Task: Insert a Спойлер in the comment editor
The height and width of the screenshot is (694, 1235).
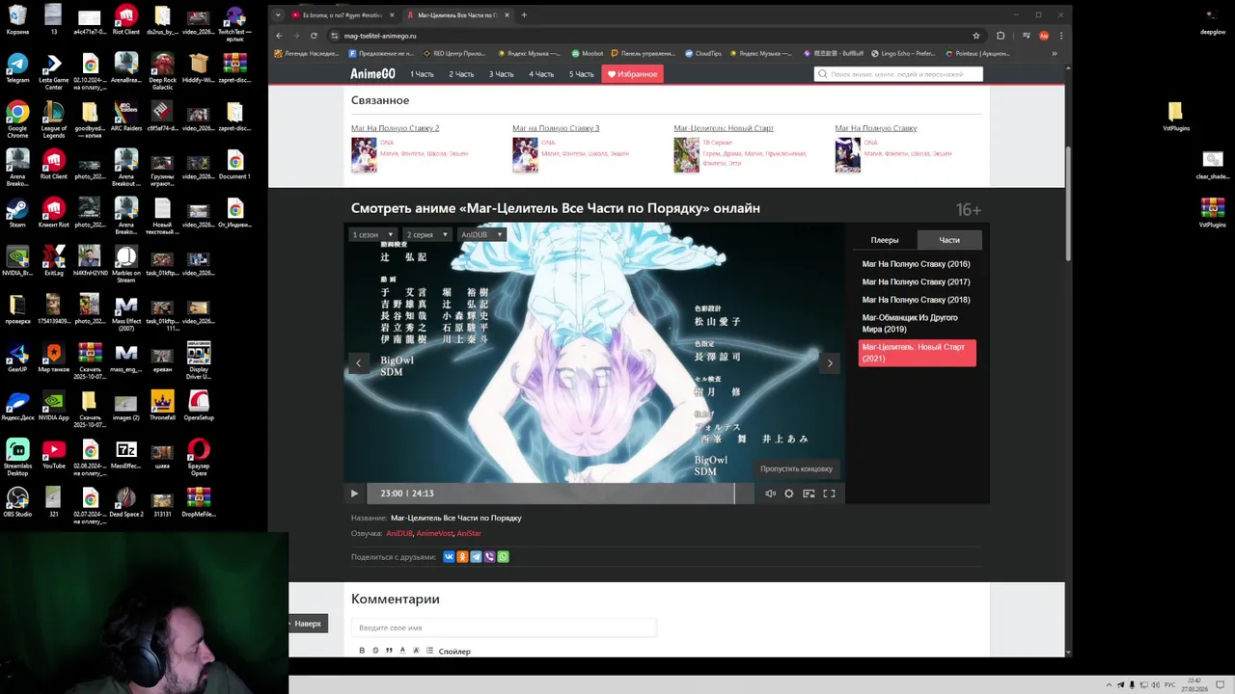Action: point(454,652)
